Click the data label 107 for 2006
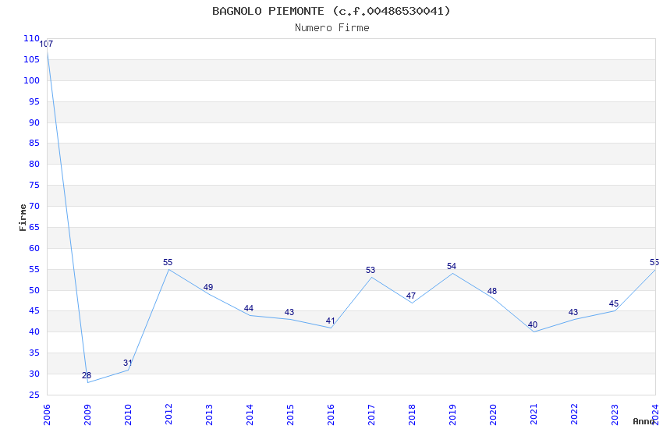Image resolution: width=663 pixels, height=429 pixels. [46, 44]
